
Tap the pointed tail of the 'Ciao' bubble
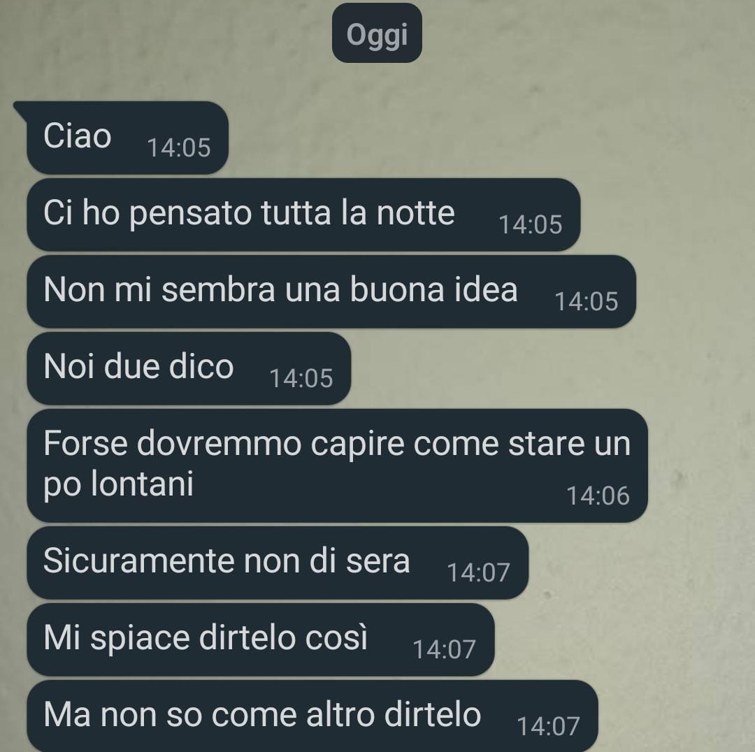coord(20,108)
